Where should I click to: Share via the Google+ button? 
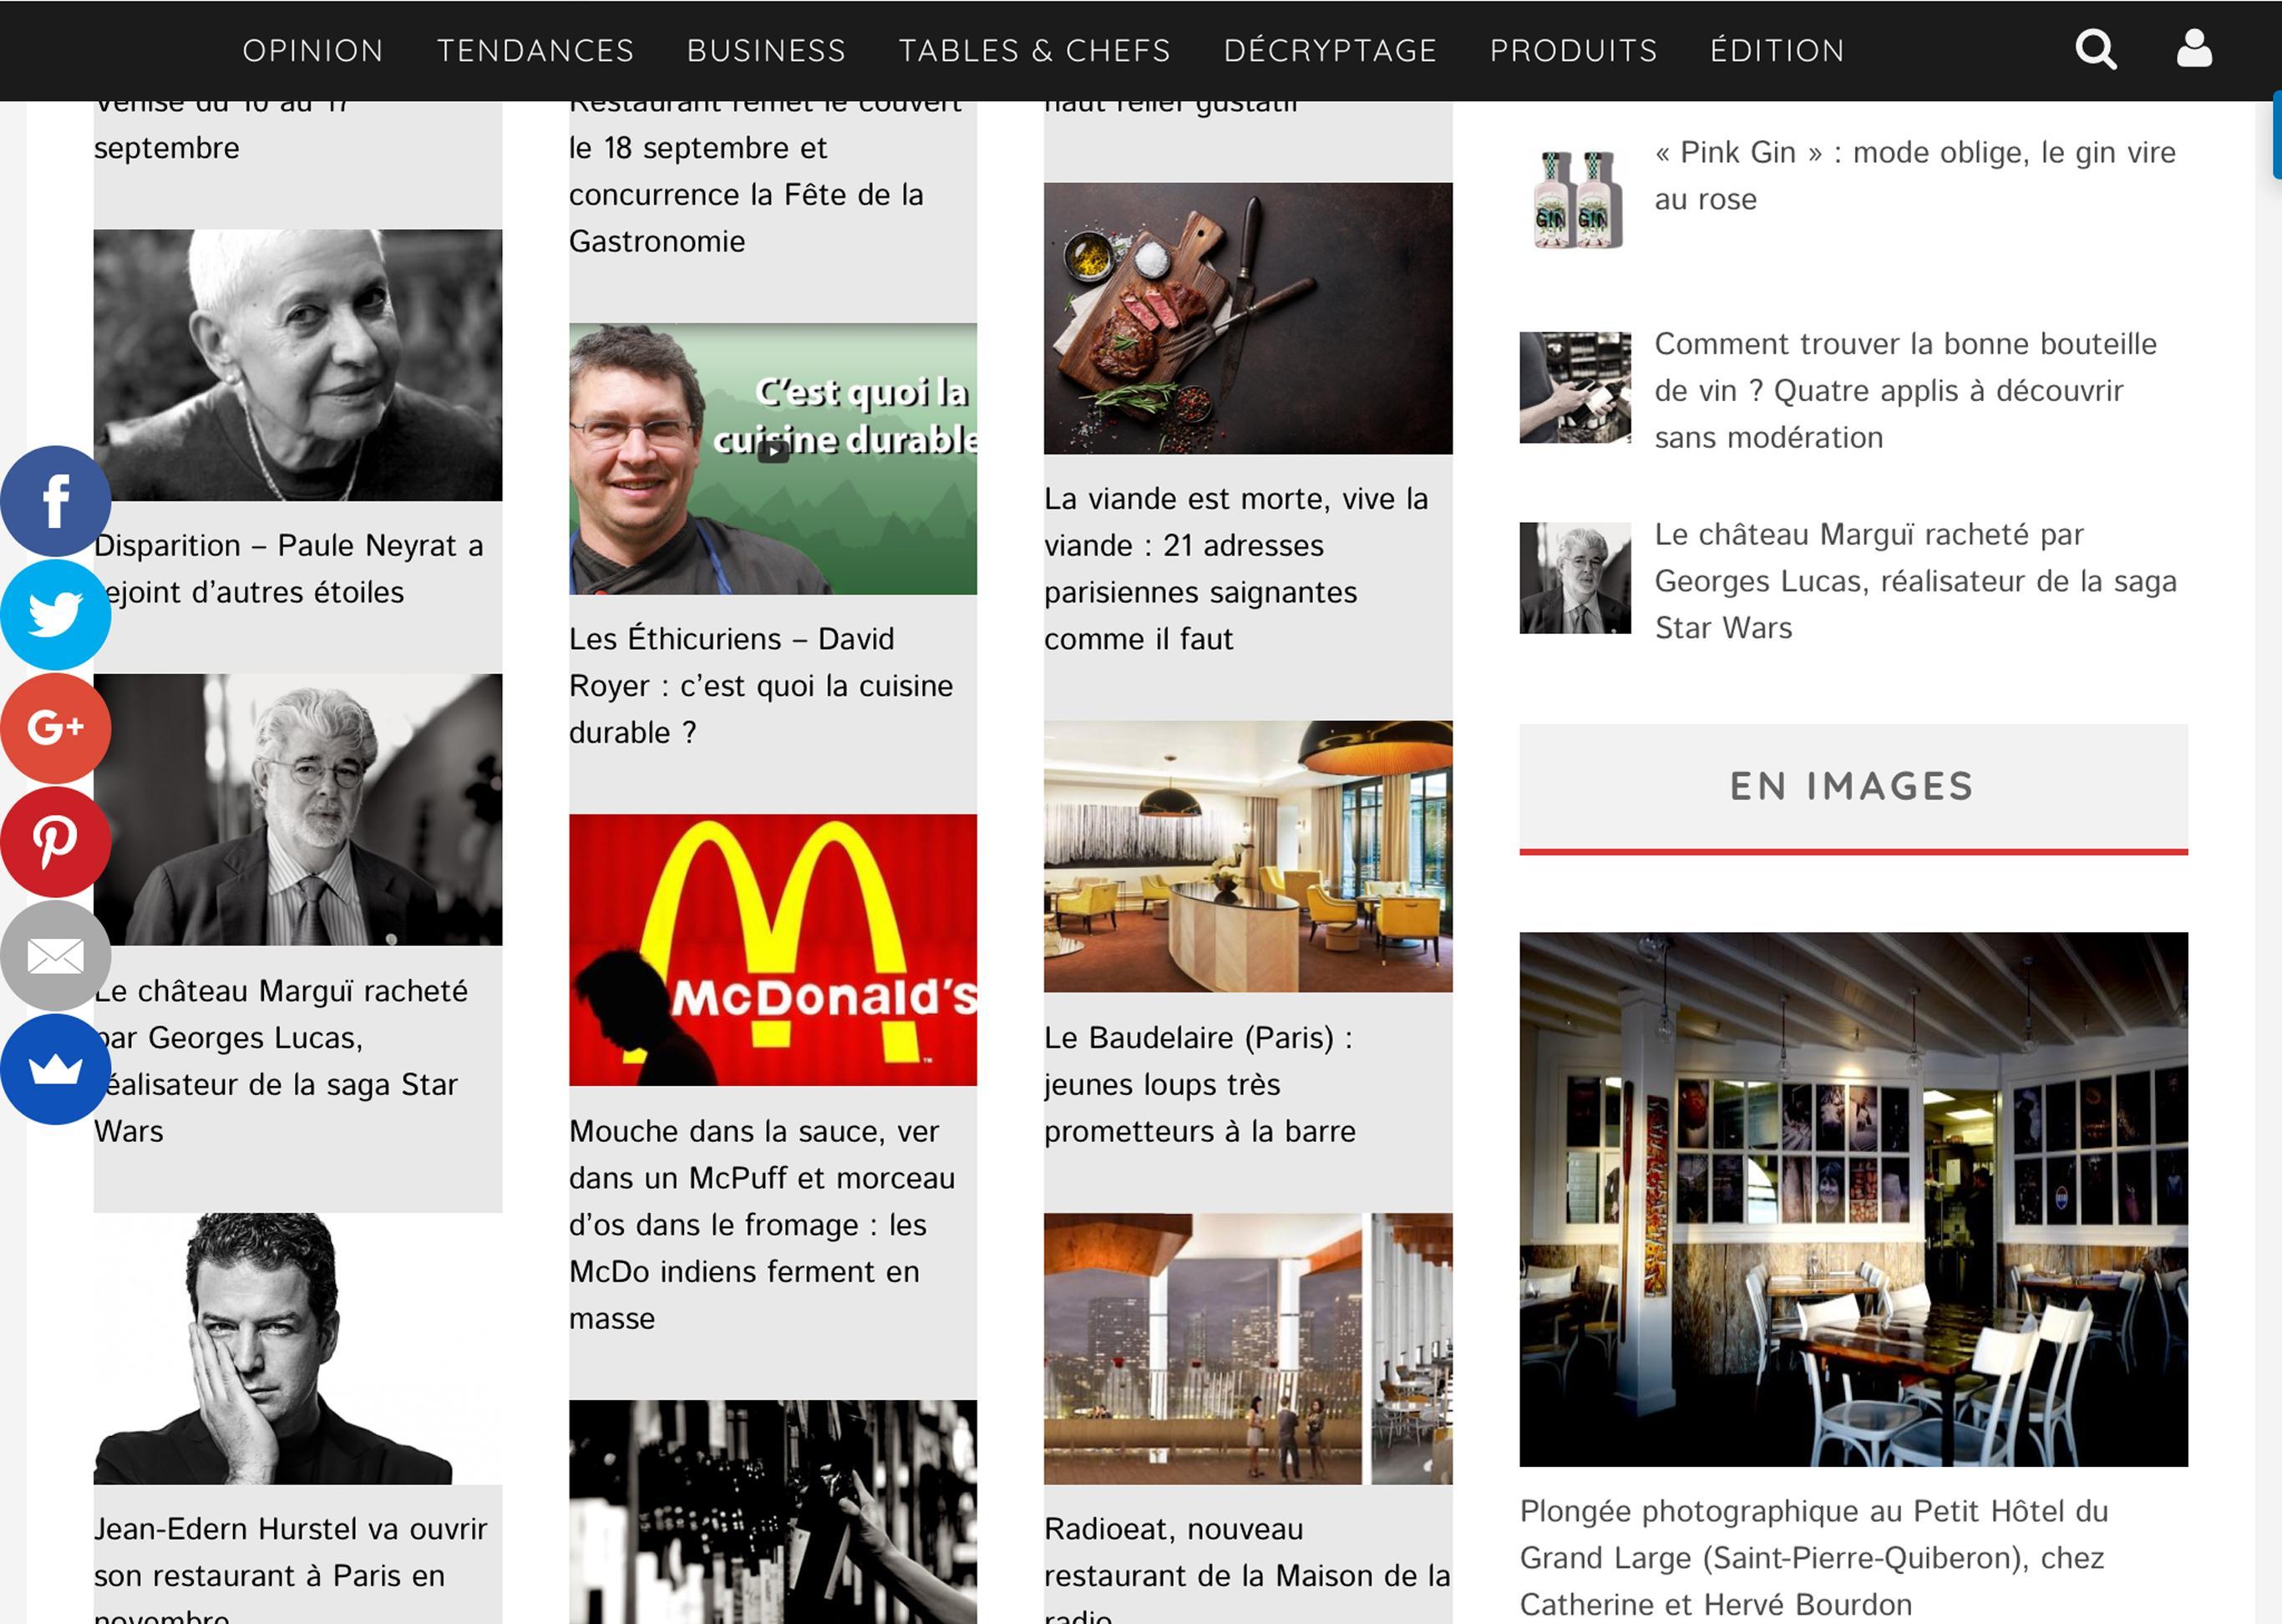[55, 727]
